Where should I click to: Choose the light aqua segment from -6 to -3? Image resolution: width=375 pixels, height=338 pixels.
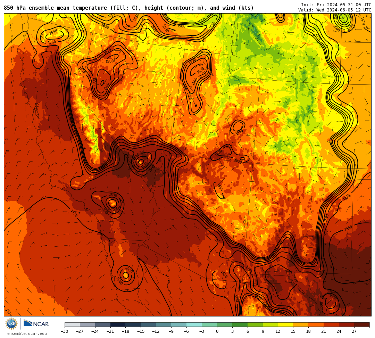194,324
